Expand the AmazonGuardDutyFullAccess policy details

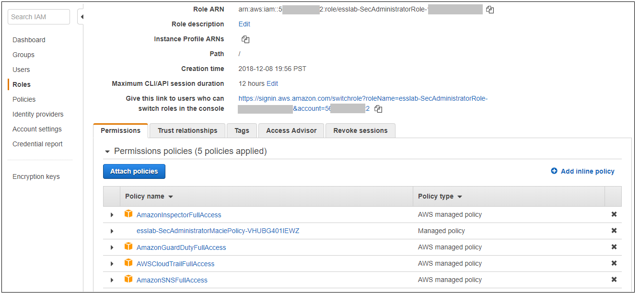(112, 247)
